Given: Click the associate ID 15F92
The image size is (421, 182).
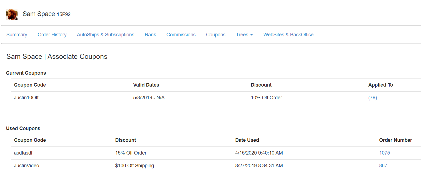Looking at the screenshot, I should [64, 15].
